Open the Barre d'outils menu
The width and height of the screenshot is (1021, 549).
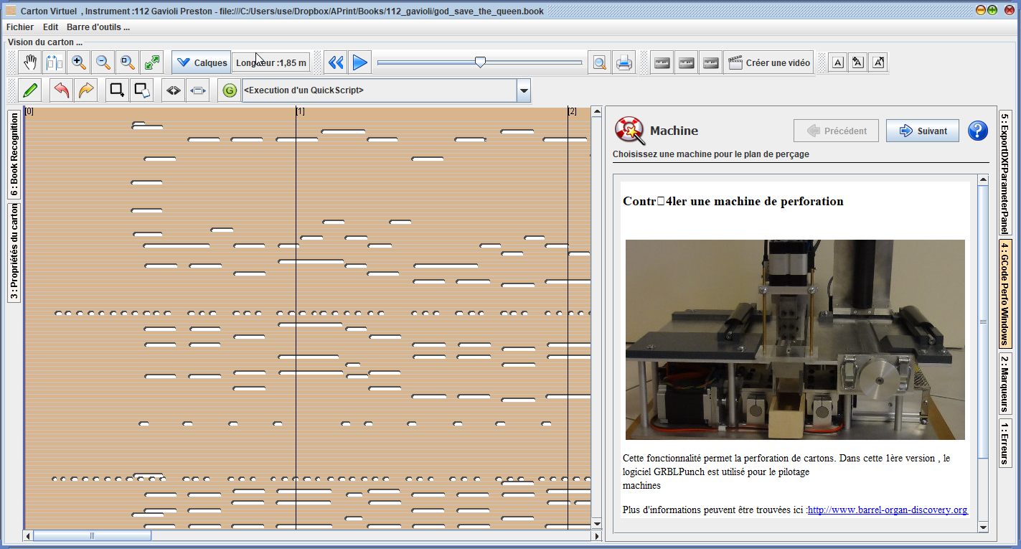click(x=98, y=27)
